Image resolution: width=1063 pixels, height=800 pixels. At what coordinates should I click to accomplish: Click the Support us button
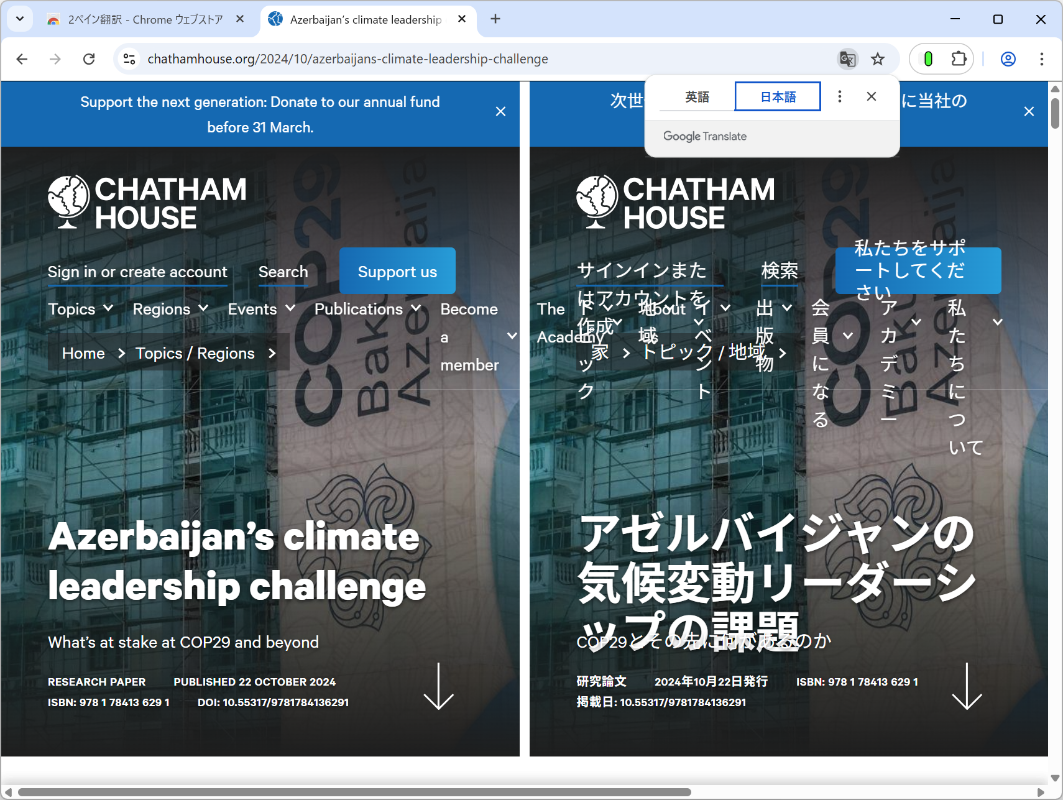(397, 270)
